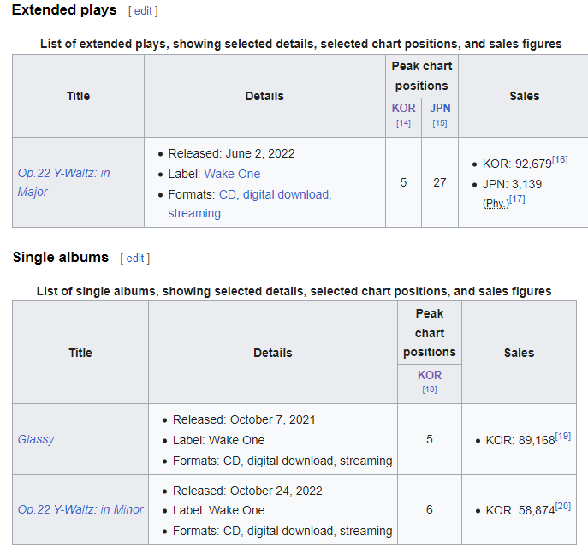This screenshot has width=588, height=553.
Task: Click the streaming format link
Action: (x=194, y=213)
